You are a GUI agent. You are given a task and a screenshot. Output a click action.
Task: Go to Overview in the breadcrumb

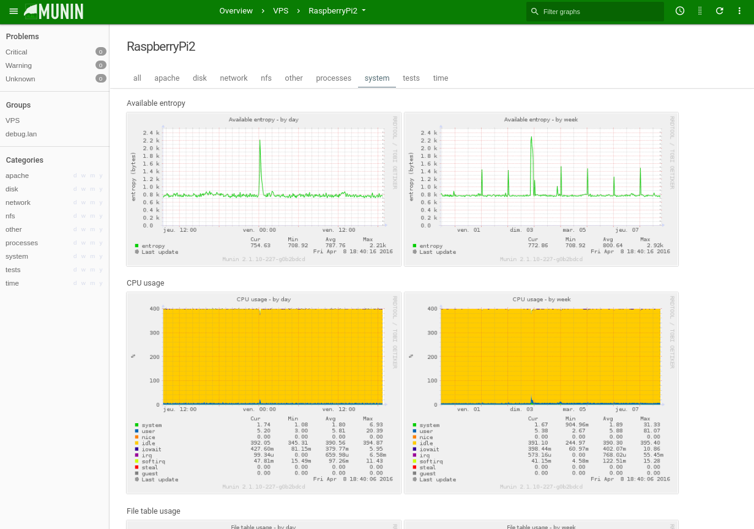236,11
